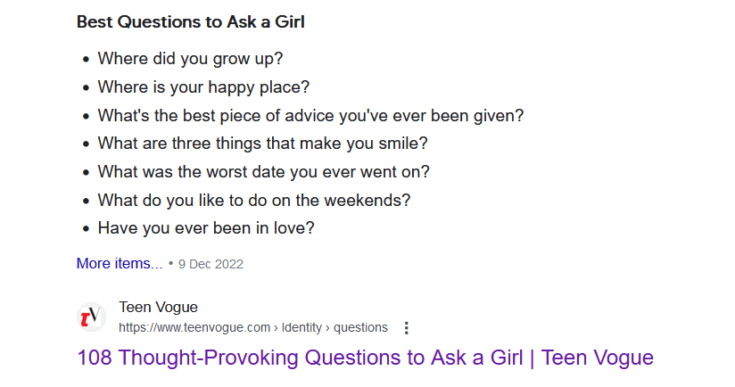Image resolution: width=735 pixels, height=387 pixels.
Task: Click Have you ever been in love? item
Action: tap(206, 228)
